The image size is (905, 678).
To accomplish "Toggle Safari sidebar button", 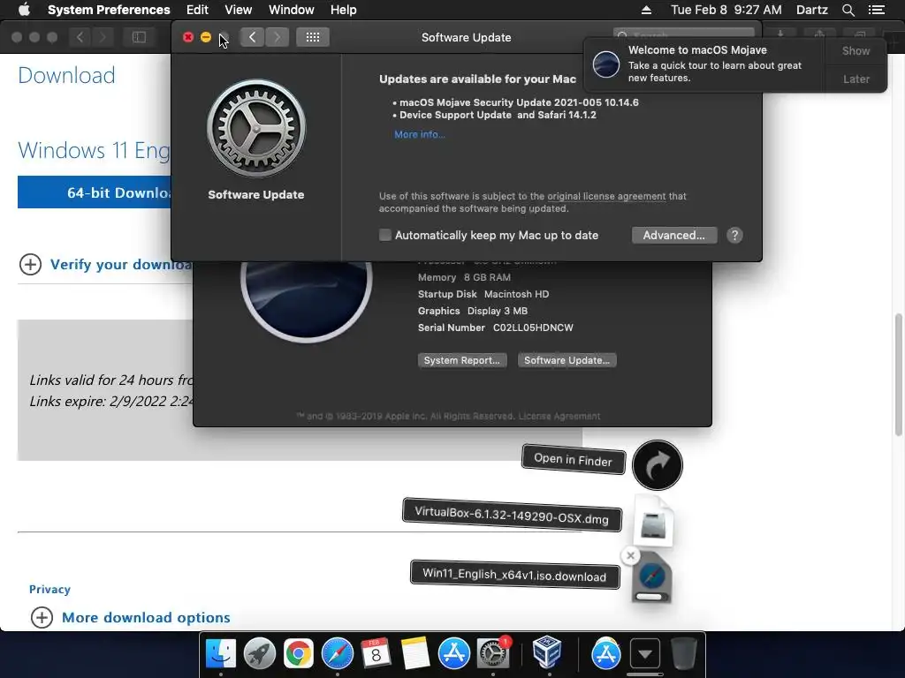I will pyautogui.click(x=139, y=37).
